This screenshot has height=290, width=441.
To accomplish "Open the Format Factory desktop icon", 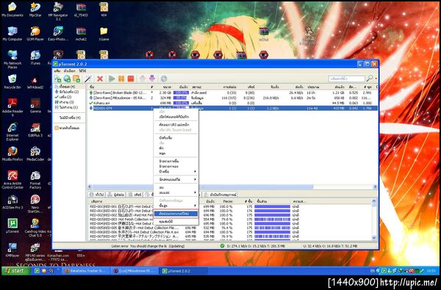I will [x=35, y=180].
